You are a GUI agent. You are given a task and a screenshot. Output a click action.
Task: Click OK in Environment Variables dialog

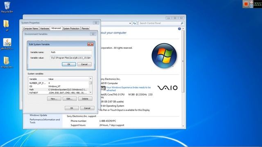pos(72,108)
